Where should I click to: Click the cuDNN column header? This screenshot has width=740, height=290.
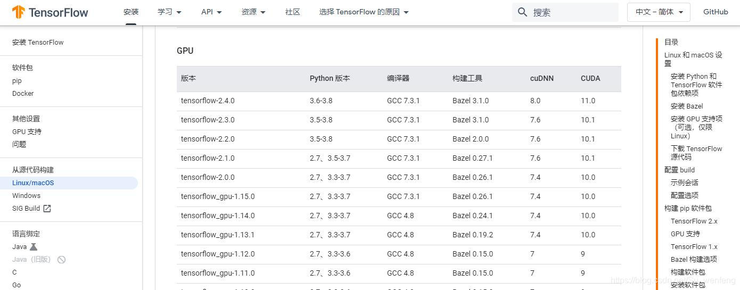542,78
